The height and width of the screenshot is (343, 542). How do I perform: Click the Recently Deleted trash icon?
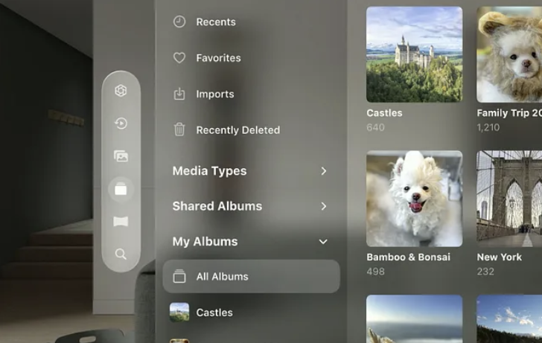coord(179,129)
